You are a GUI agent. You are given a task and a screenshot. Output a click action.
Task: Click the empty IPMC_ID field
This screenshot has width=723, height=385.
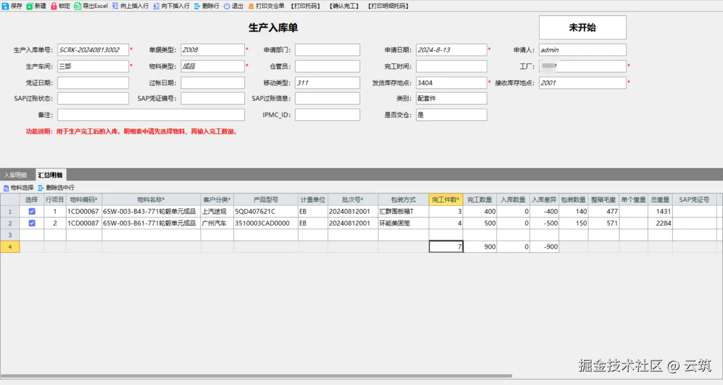coord(328,115)
